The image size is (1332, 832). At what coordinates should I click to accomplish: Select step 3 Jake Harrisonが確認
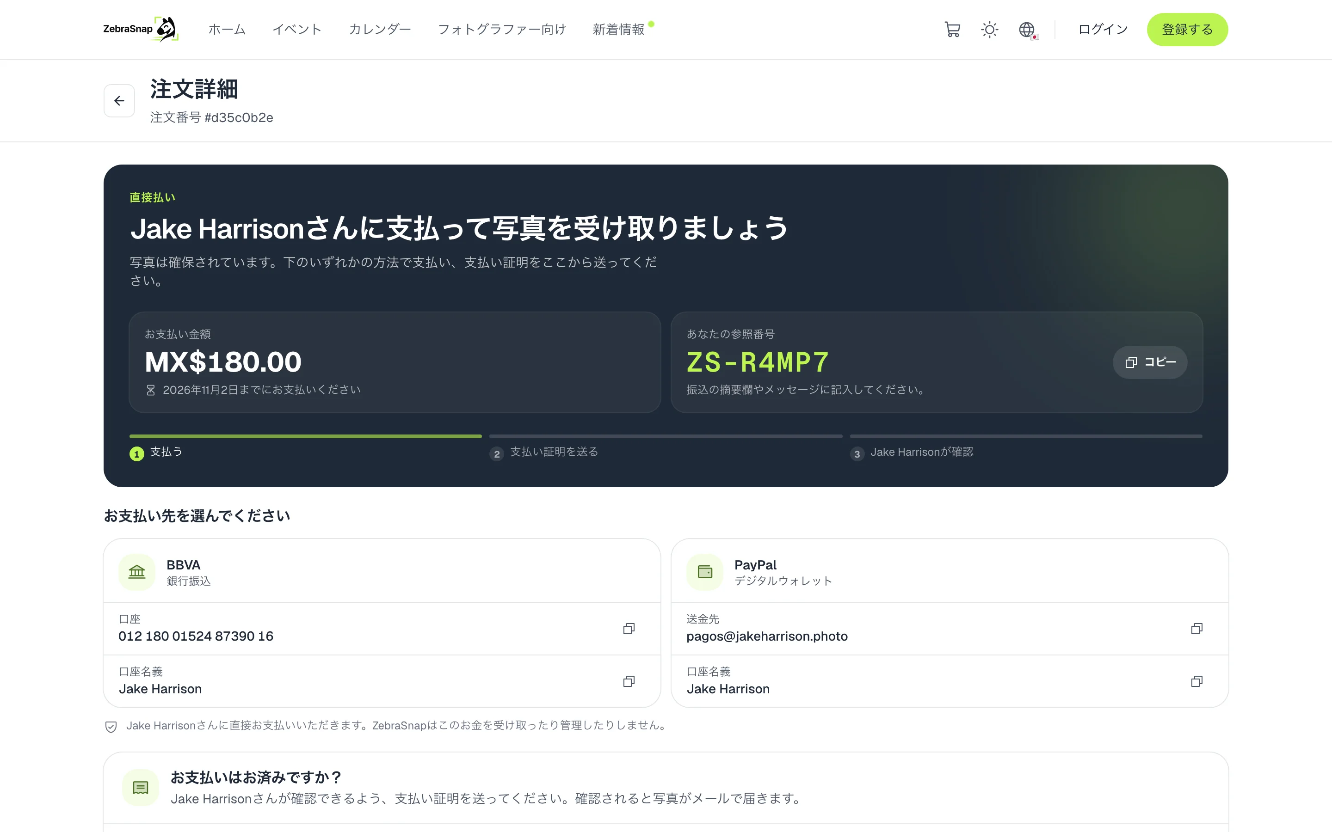click(912, 453)
